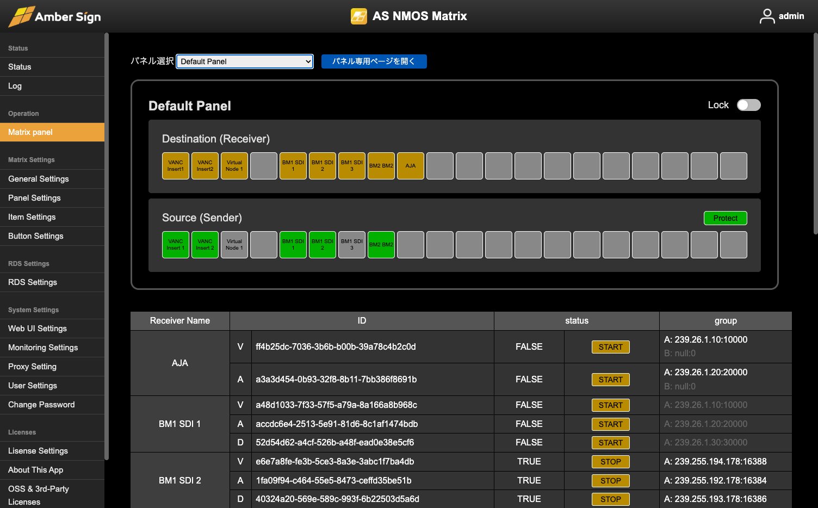Select VANC Insert1 destination tile
Screen dimensions: 818x508
[x=176, y=166]
